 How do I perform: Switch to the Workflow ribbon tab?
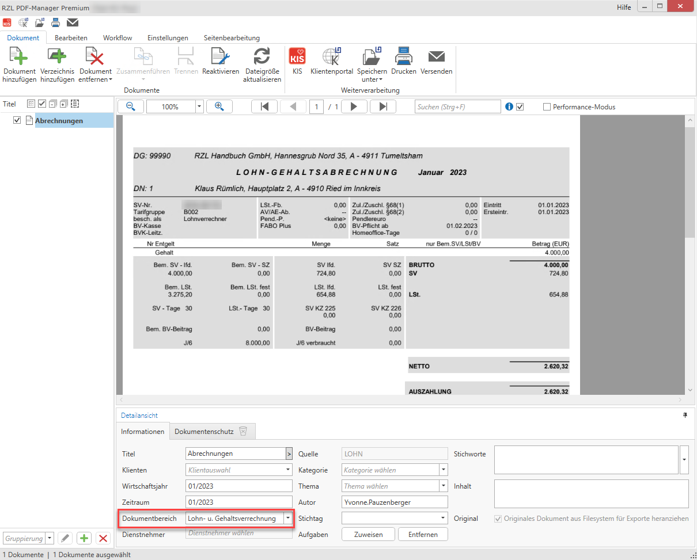coord(118,38)
